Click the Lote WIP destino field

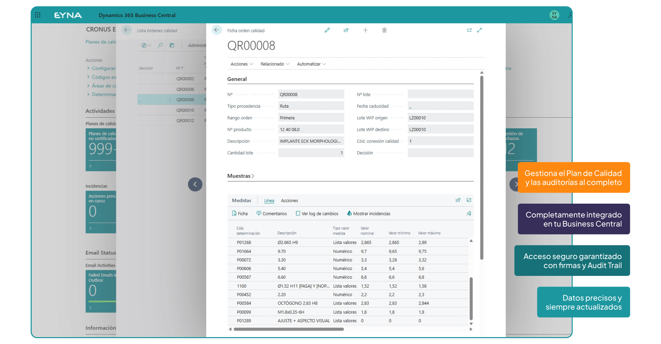click(441, 129)
